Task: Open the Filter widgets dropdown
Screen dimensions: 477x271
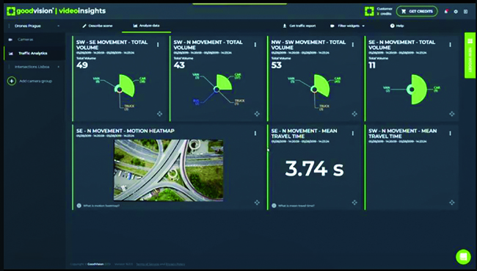Action: coord(347,26)
